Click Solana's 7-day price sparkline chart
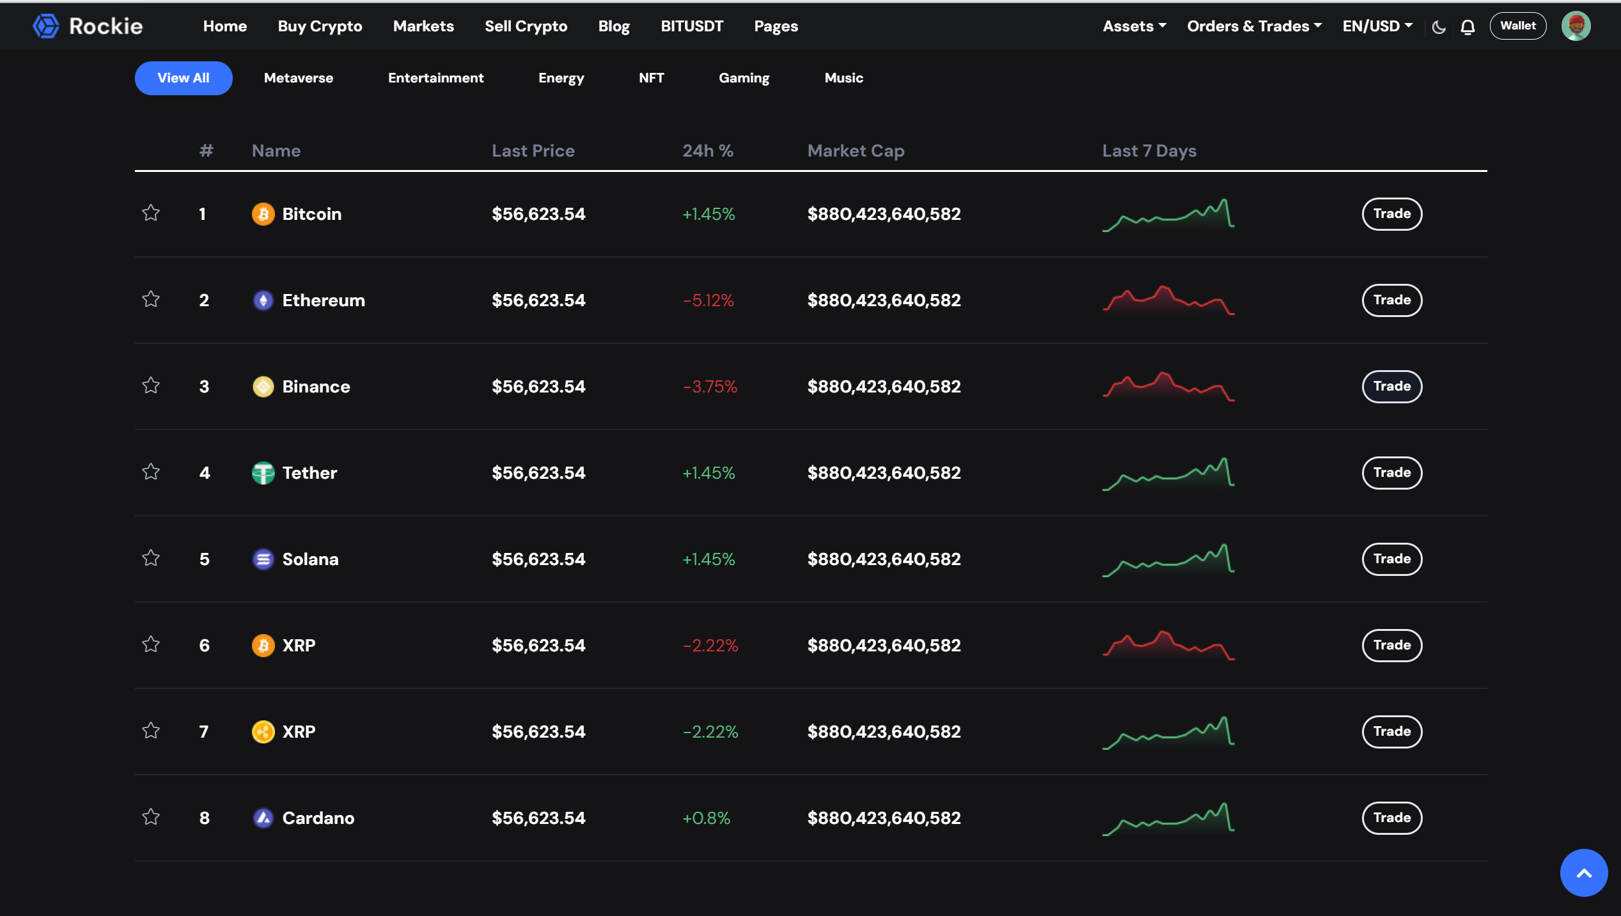 [x=1168, y=559]
